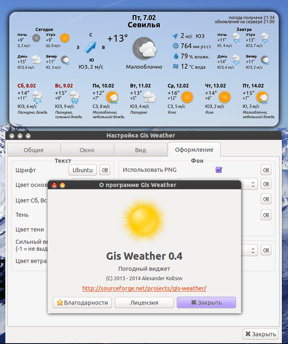Select the Оформление tab
Viewport: 288px width, 344px height.
[x=194, y=149]
